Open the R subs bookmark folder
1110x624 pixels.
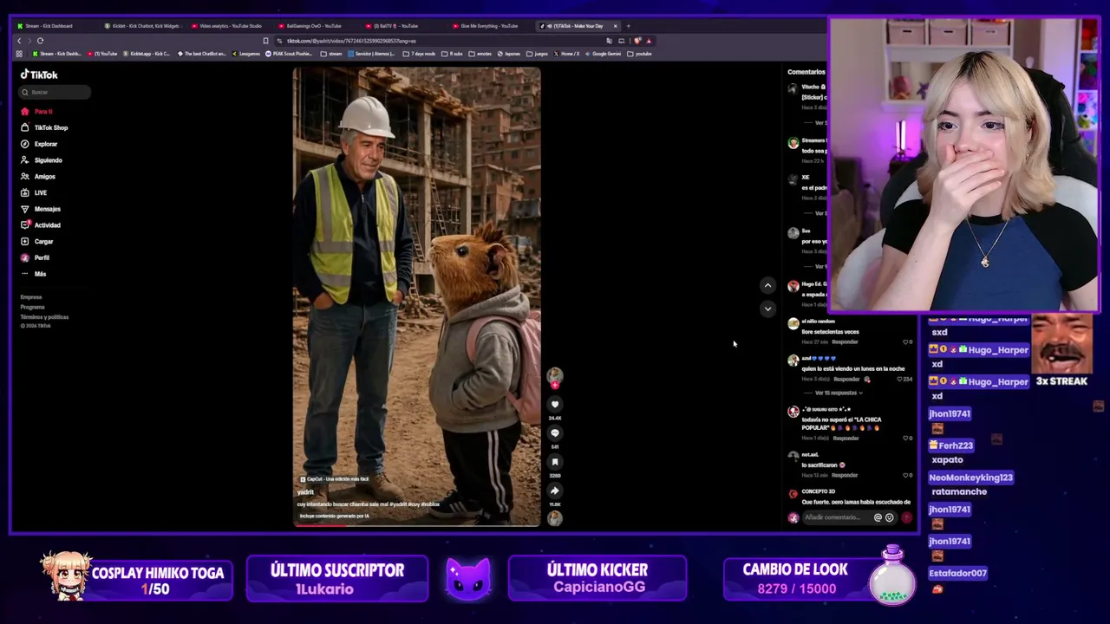pos(453,54)
